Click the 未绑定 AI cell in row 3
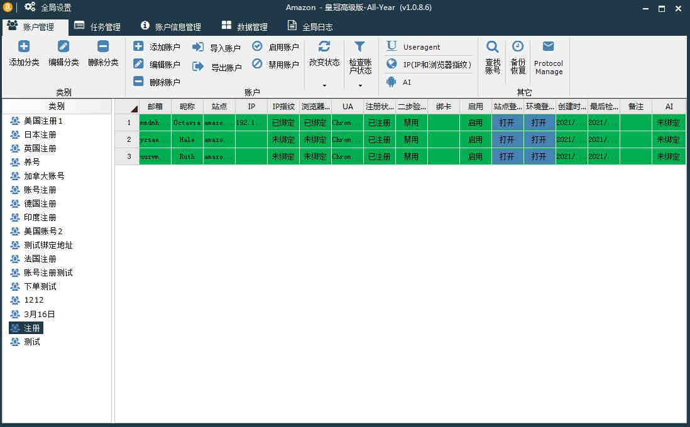690x427 pixels. pos(669,156)
